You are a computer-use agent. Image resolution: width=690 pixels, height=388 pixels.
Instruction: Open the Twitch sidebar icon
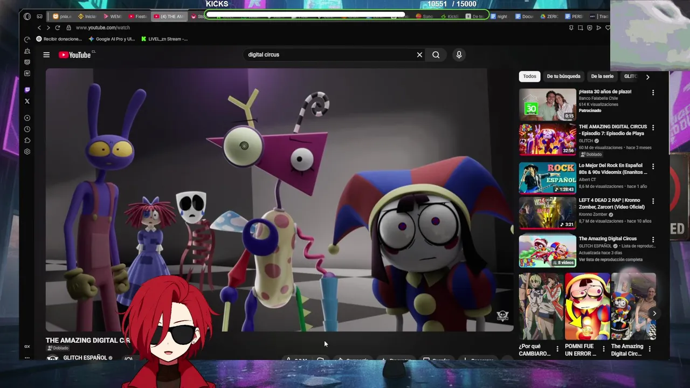(x=27, y=89)
